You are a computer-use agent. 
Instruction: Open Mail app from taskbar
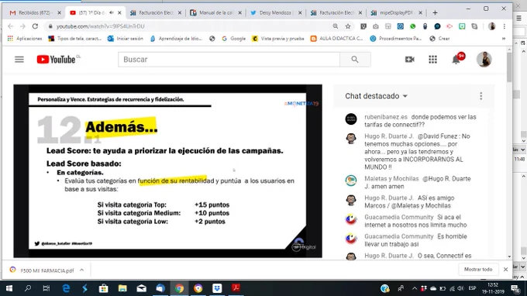tap(142, 288)
